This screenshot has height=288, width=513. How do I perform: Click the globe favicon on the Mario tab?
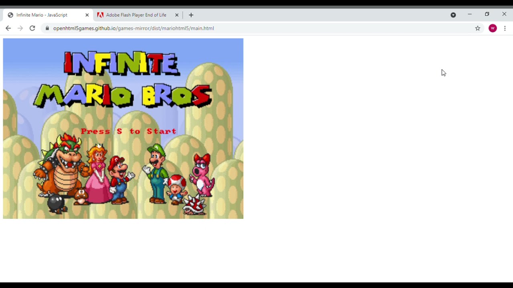10,15
